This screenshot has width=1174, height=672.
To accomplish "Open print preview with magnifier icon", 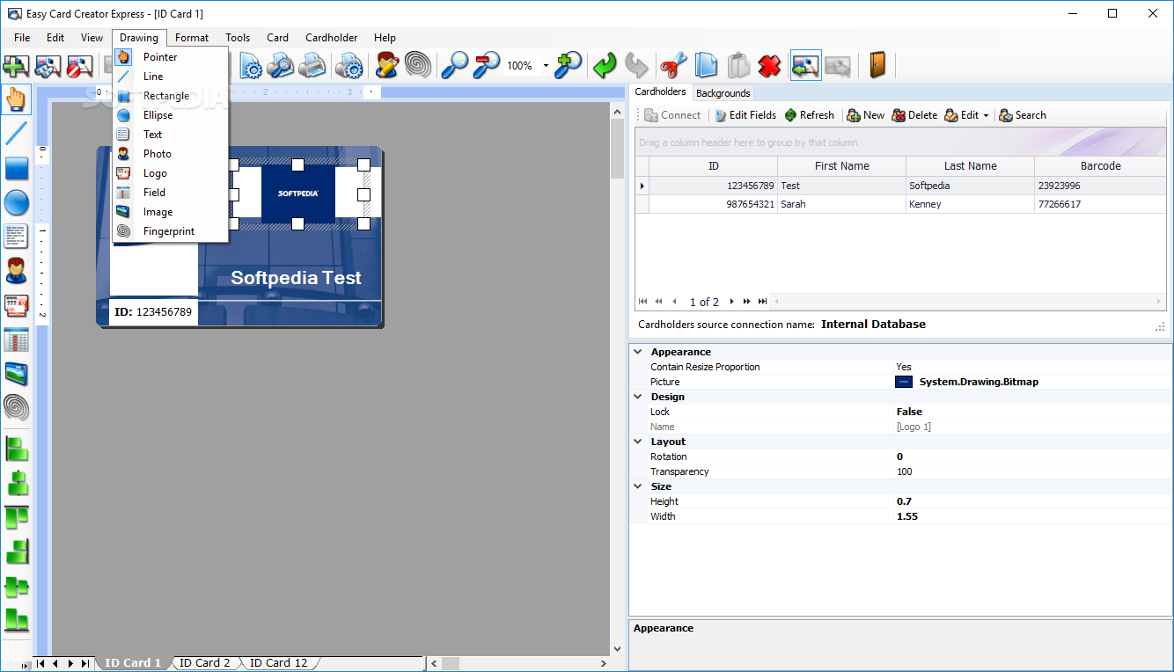I will [x=281, y=65].
